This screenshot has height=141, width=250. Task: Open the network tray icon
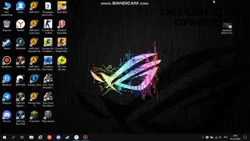(216, 137)
